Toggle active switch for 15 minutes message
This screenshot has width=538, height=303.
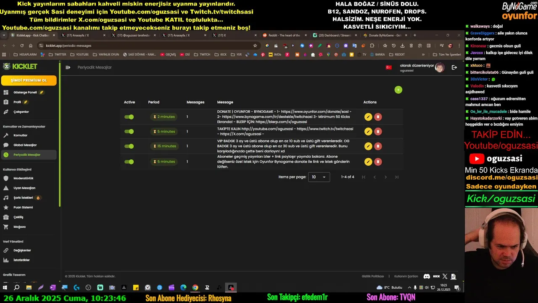tap(129, 146)
